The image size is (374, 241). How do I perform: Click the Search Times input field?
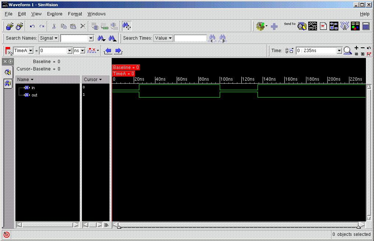pyautogui.click(x=190, y=38)
